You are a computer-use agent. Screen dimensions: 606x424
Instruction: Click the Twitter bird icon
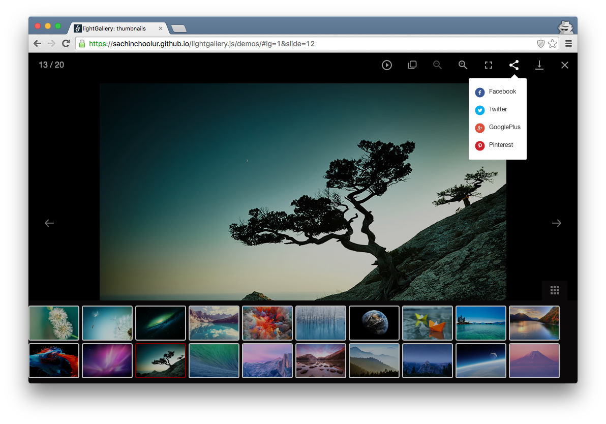coord(480,110)
